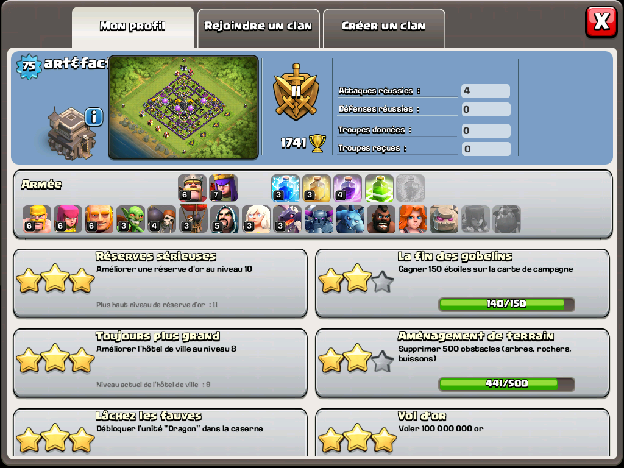Viewport: 624px width, 468px height.
Task: Click the 140/150 goblin stars progress bar
Action: coord(506,304)
